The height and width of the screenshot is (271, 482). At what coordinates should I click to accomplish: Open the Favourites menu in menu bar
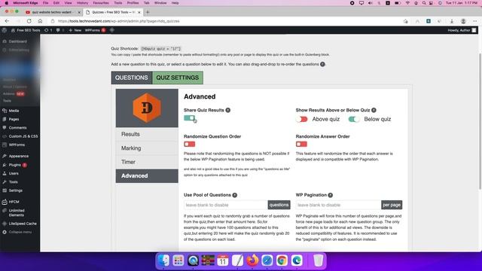pyautogui.click(x=101, y=3)
